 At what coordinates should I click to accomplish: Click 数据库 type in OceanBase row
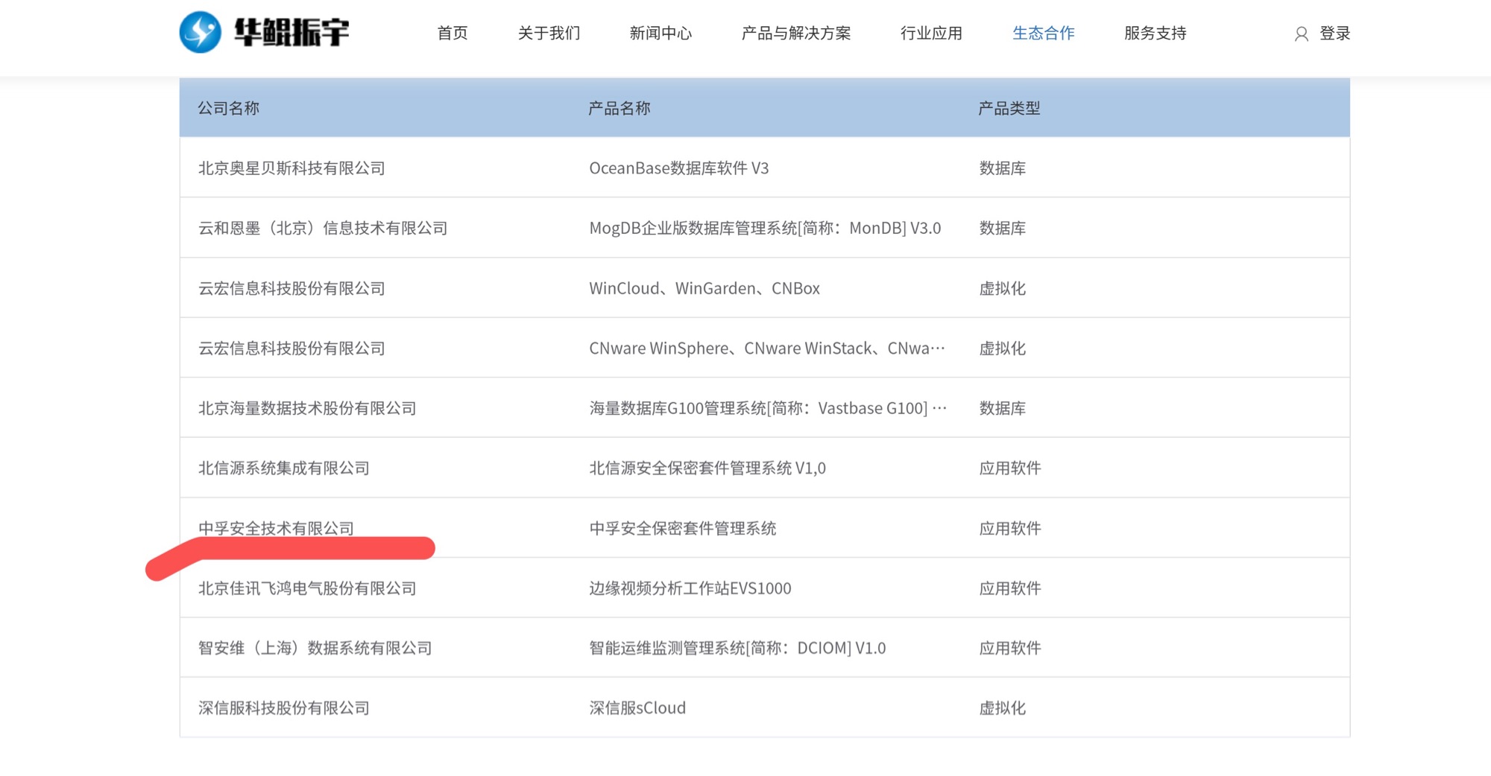tap(1003, 168)
